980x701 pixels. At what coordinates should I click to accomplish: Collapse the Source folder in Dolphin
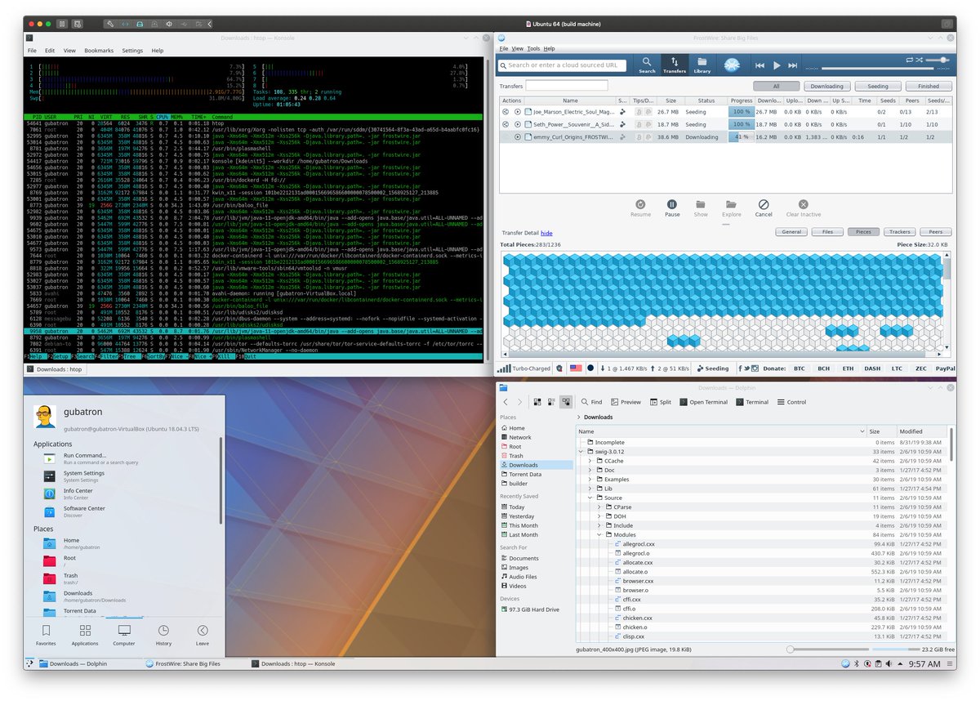pyautogui.click(x=590, y=498)
